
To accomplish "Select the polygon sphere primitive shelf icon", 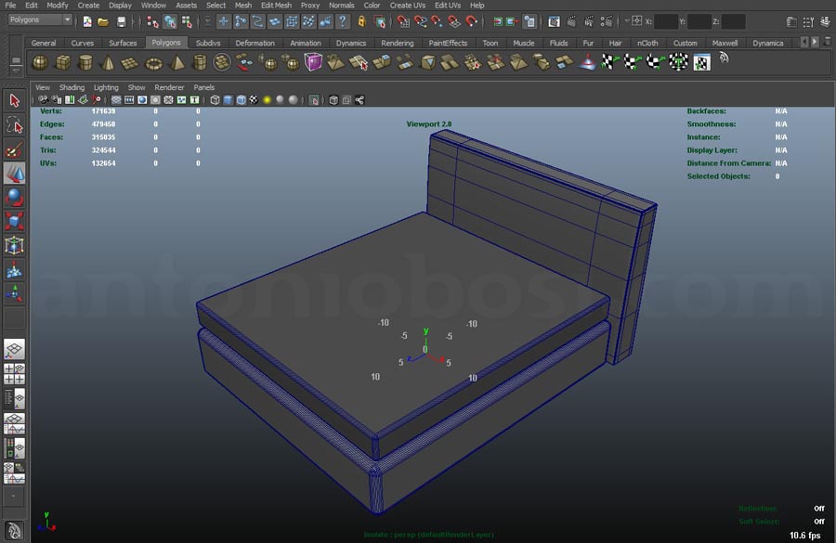I will (x=40, y=63).
